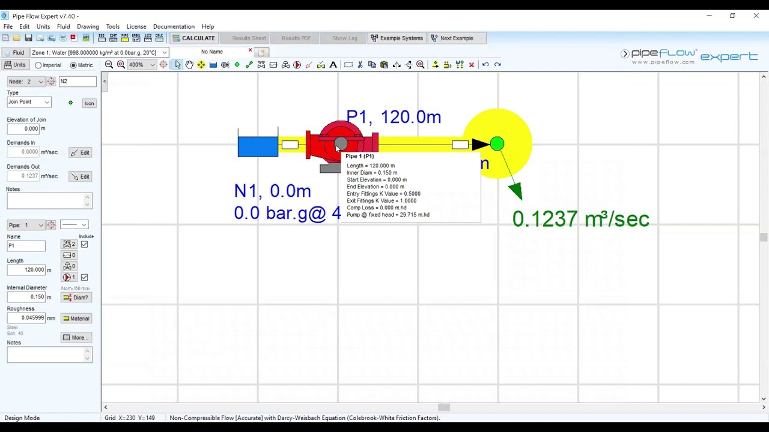769x432 pixels.
Task: Click the zoom-to-selection magnifier icon
Action: tap(421, 65)
